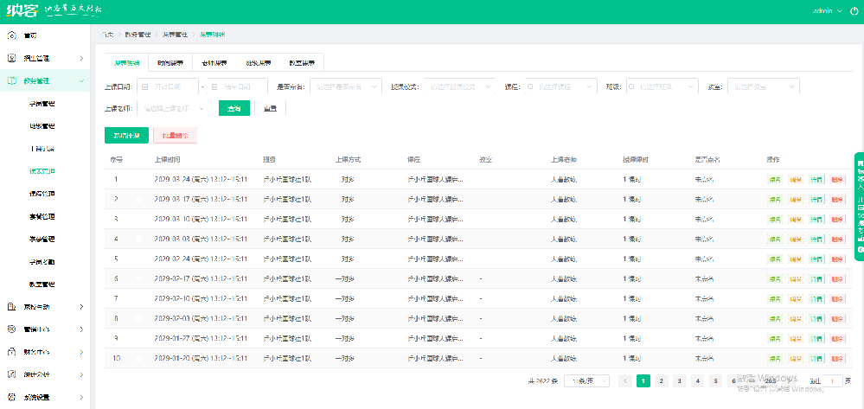Viewport: 864px width, 409px height.
Task: Click the orange edit tag in row 2029-02-17
Action: (795, 279)
